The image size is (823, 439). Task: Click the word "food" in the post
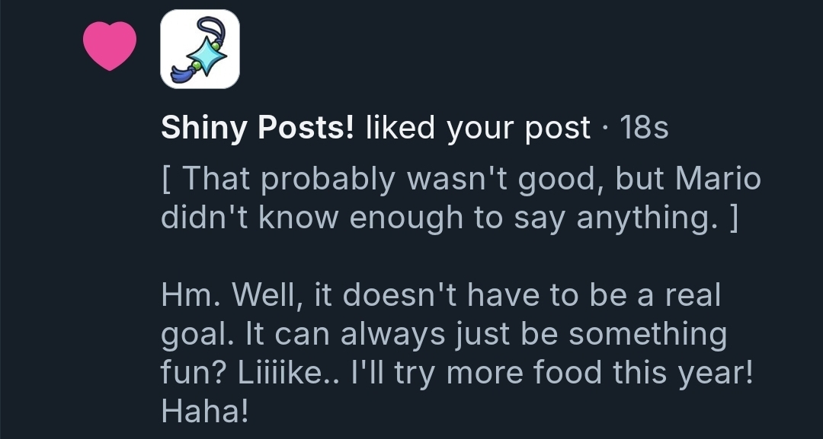coord(578,374)
